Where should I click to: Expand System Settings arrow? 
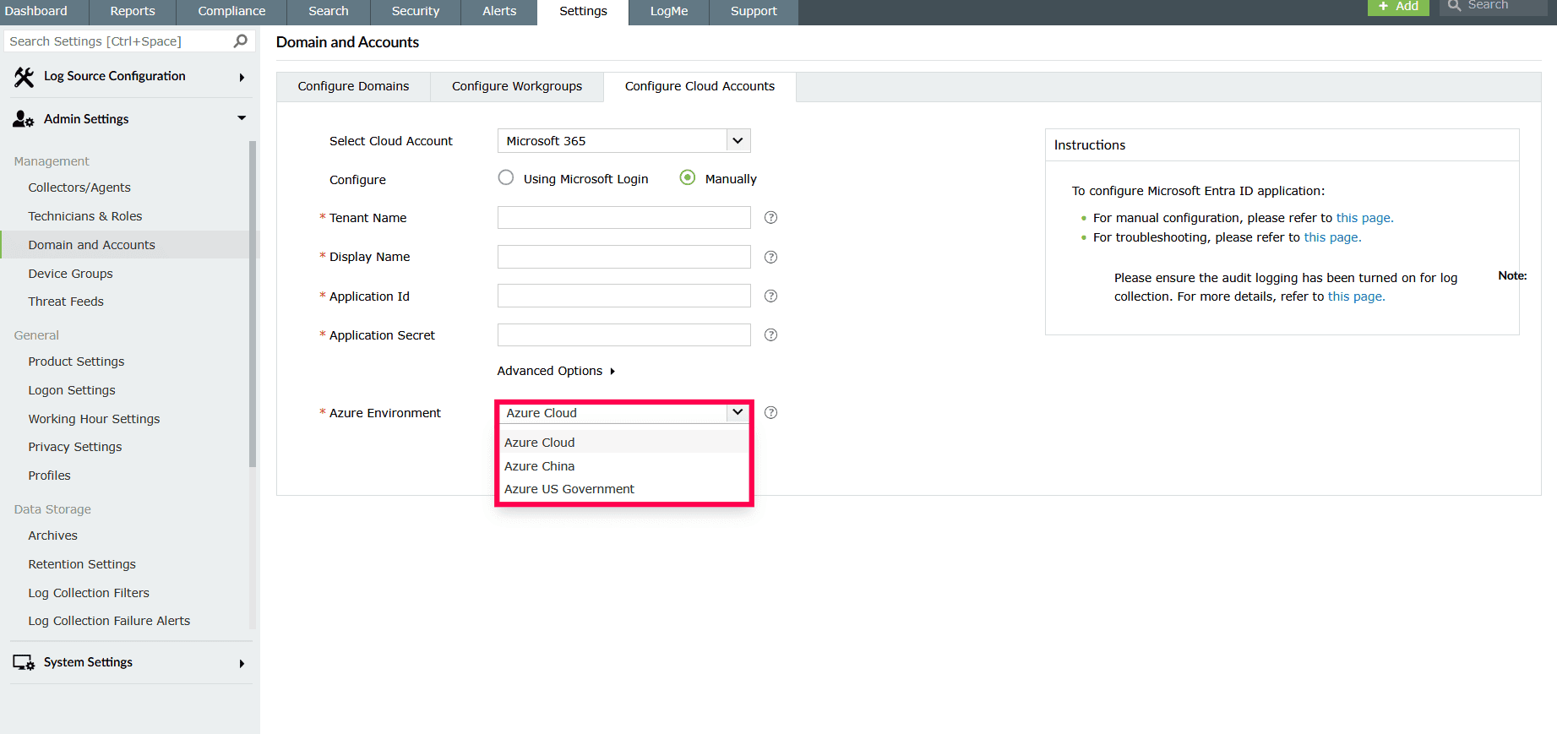pyautogui.click(x=242, y=664)
